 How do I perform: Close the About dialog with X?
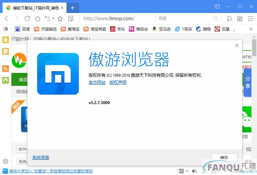(237, 46)
